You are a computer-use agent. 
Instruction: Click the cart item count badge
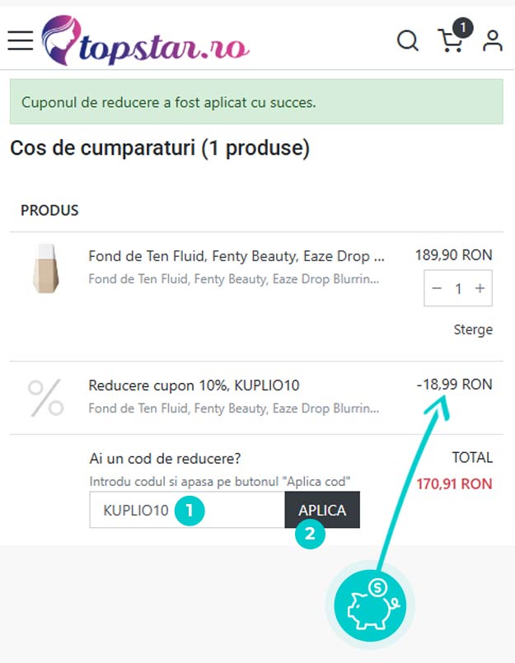(x=463, y=28)
